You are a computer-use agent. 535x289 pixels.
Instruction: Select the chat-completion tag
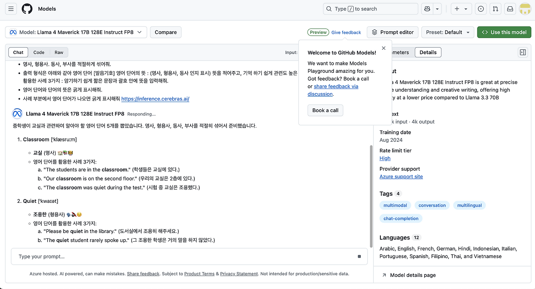point(401,218)
